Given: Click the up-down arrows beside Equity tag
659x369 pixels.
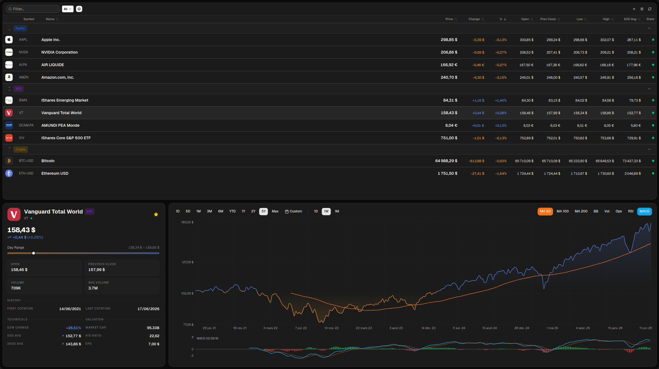Looking at the screenshot, I should [x=10, y=28].
